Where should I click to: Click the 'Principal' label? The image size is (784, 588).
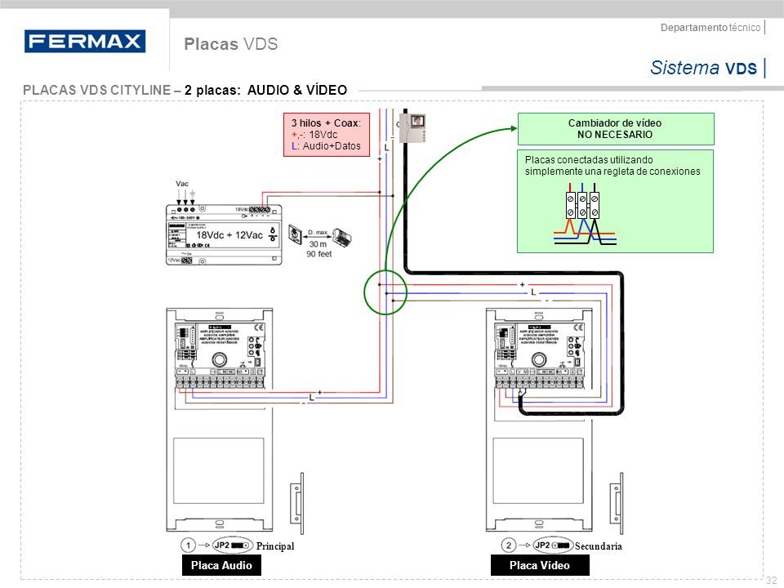click(x=275, y=546)
